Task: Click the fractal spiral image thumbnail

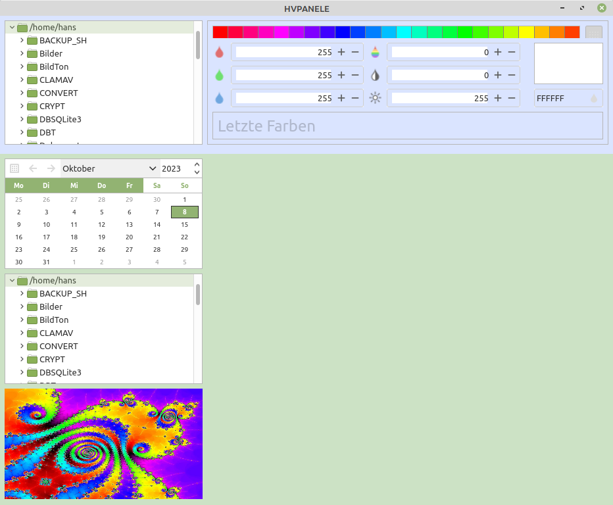Action: pyautogui.click(x=103, y=444)
